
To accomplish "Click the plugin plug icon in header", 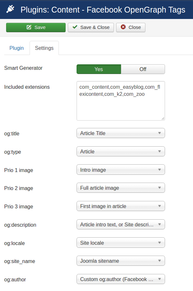I will (10, 9).
